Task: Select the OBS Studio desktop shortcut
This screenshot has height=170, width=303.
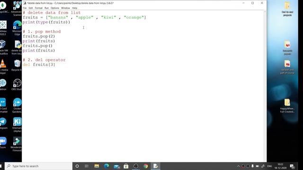Action: coord(17,85)
